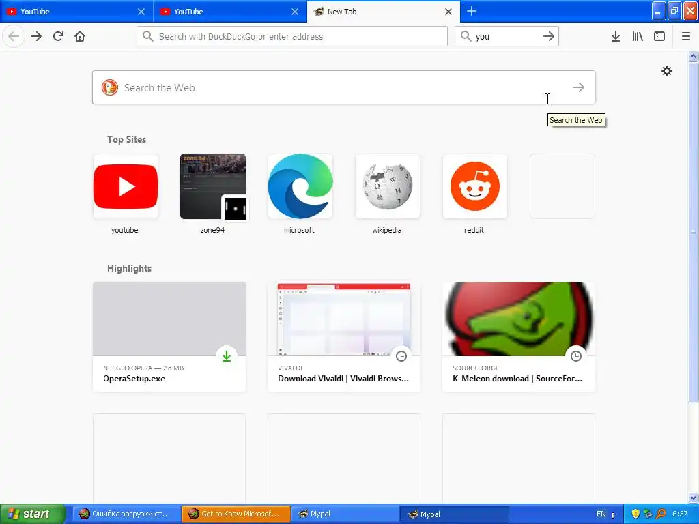This screenshot has width=699, height=524.
Task: Click the page scrollbar down arrow
Action: [694, 497]
